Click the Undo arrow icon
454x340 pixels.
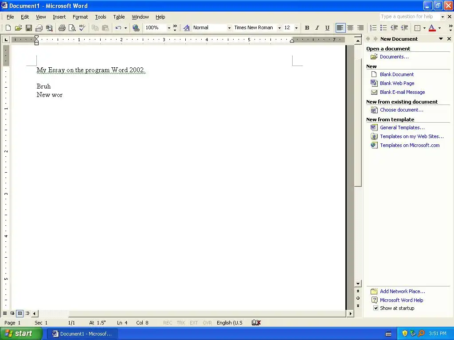click(118, 28)
